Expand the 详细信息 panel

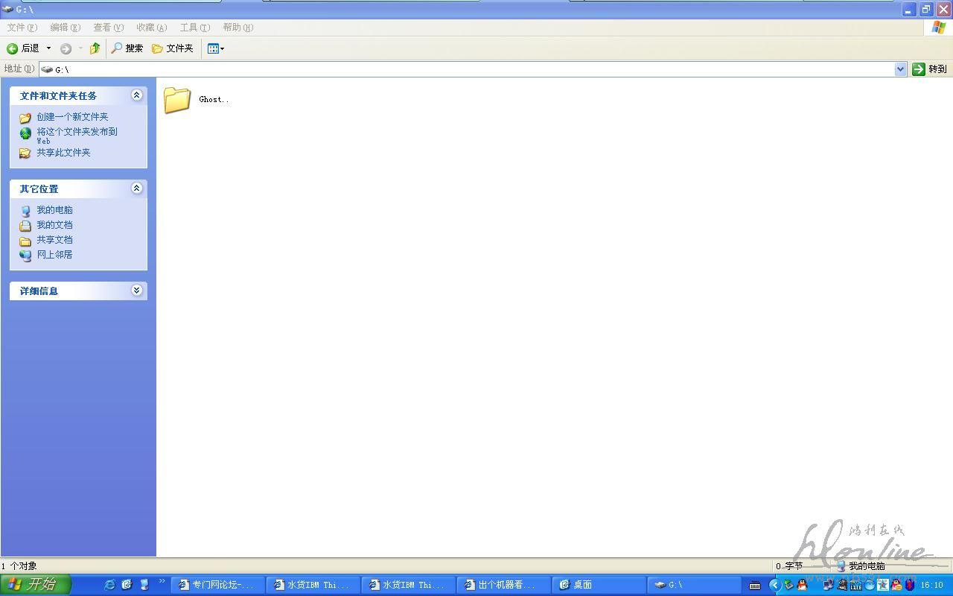click(136, 290)
